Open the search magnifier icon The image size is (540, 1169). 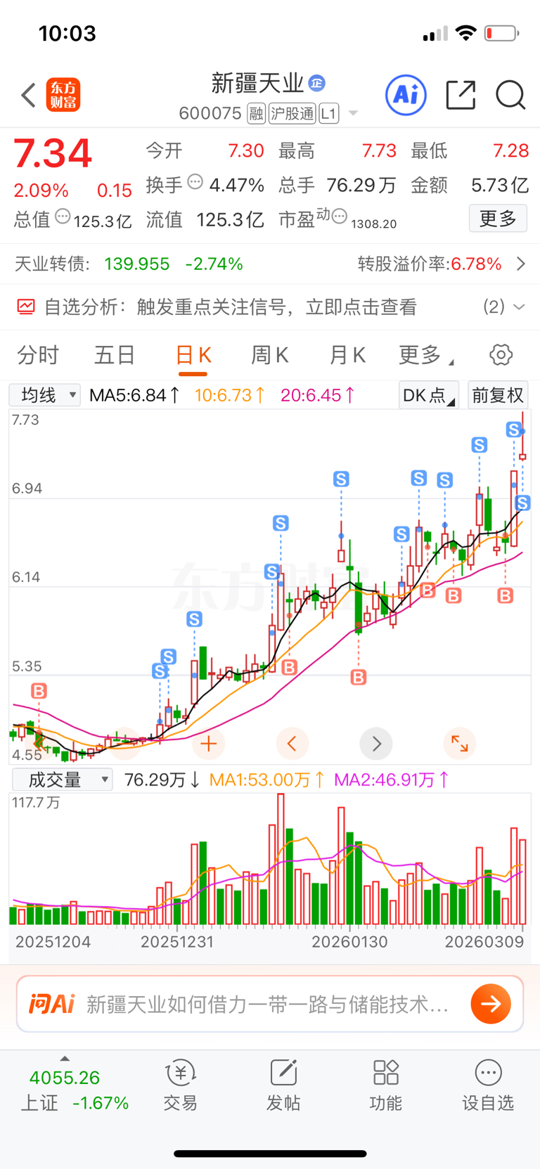pos(510,95)
